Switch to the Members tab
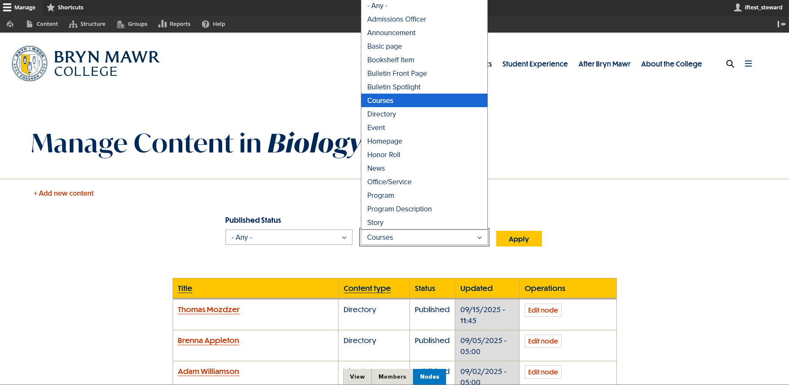The height and width of the screenshot is (385, 789). point(392,377)
